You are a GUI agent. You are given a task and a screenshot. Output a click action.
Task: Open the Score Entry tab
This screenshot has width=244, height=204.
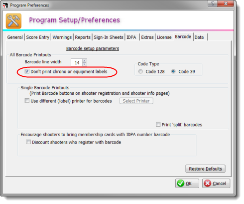pyautogui.click(x=38, y=37)
